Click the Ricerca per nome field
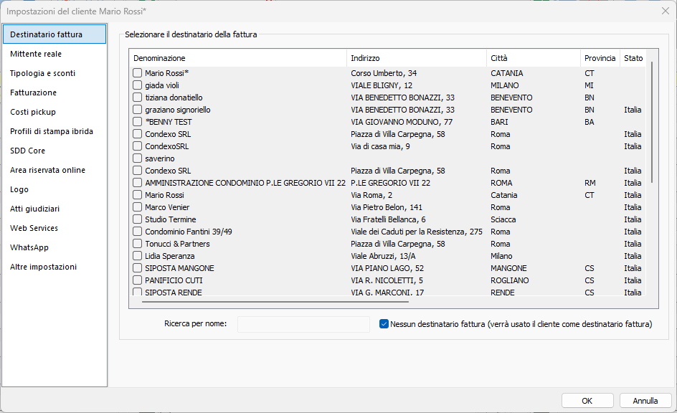 (303, 324)
